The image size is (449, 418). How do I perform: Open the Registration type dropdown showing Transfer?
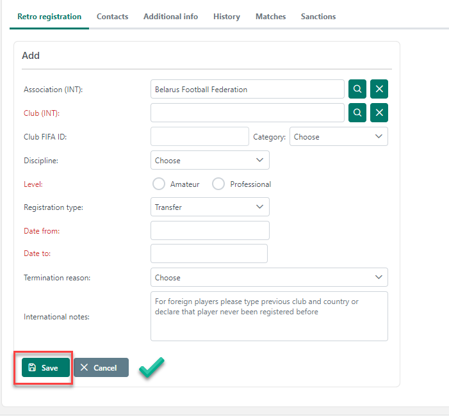point(209,207)
